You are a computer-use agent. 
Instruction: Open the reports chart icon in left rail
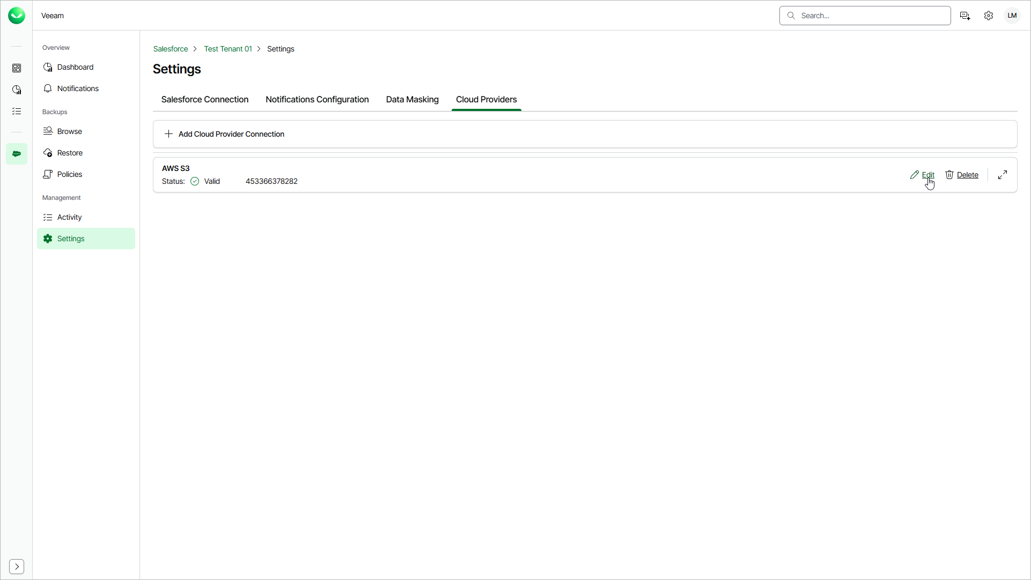click(x=17, y=90)
